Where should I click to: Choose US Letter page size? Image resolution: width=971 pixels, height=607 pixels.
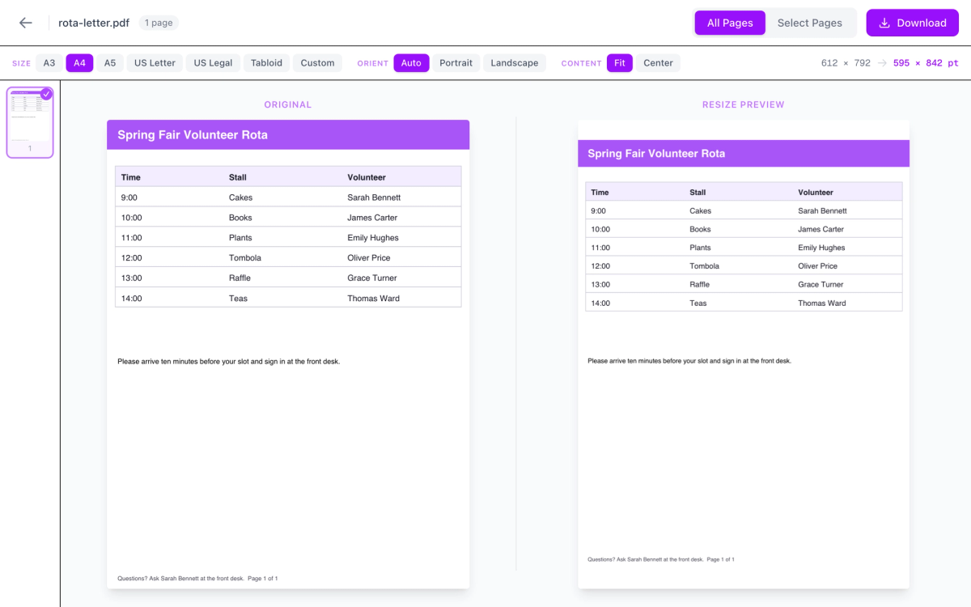155,63
